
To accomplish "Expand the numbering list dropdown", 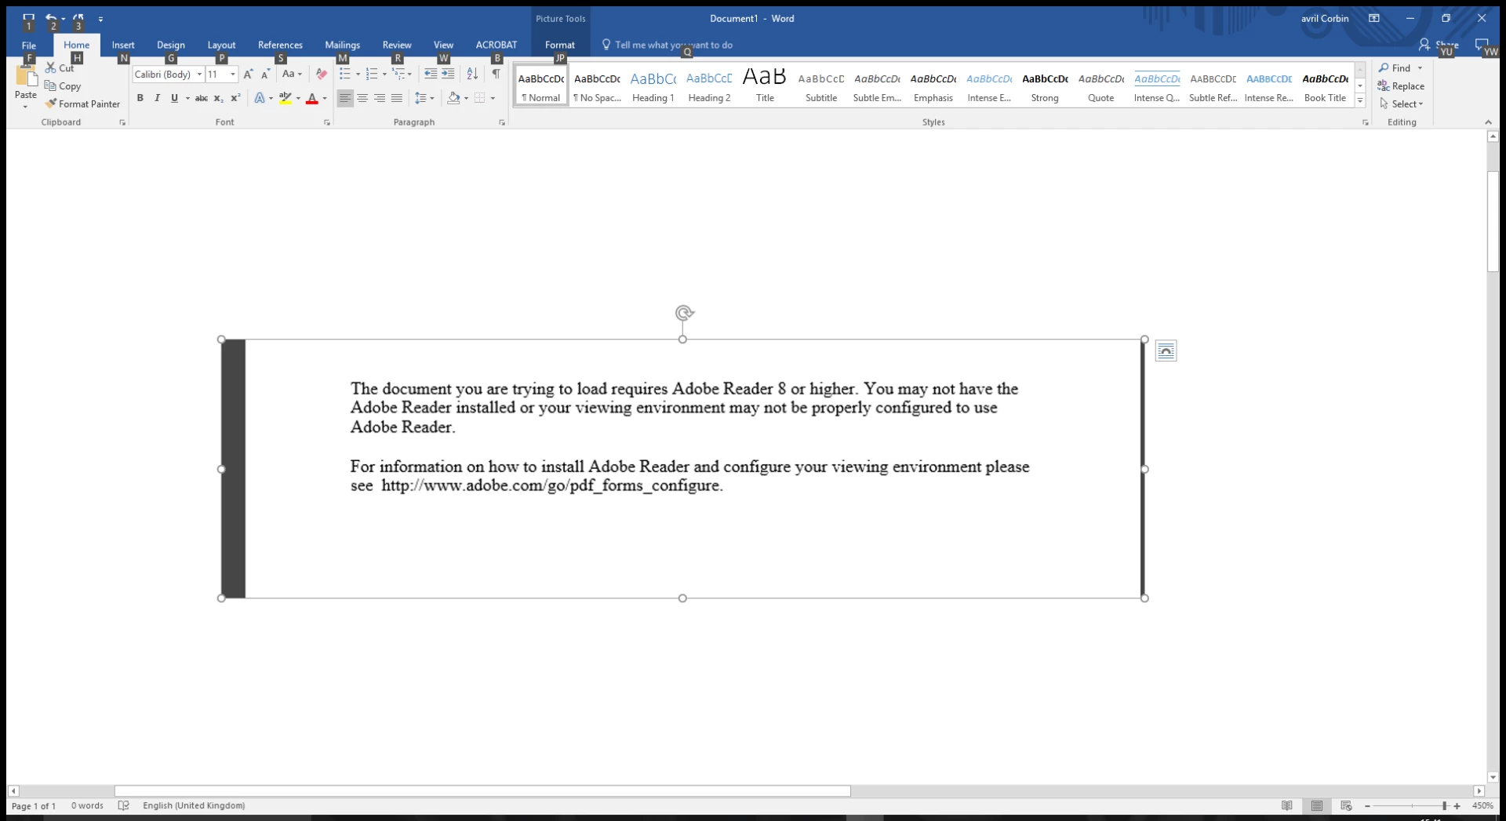I will coord(384,74).
